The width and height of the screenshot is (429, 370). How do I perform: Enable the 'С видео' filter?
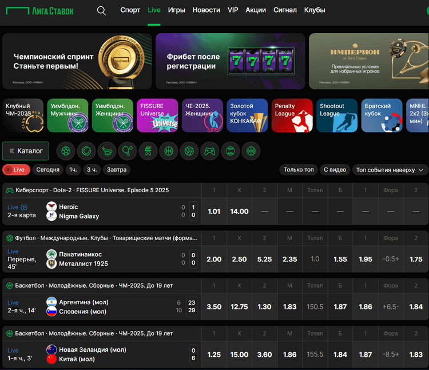pos(334,170)
